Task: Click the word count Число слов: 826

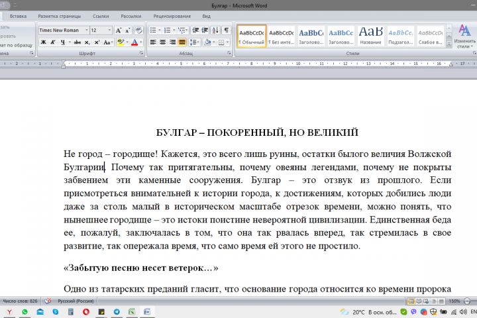Action: (20, 301)
